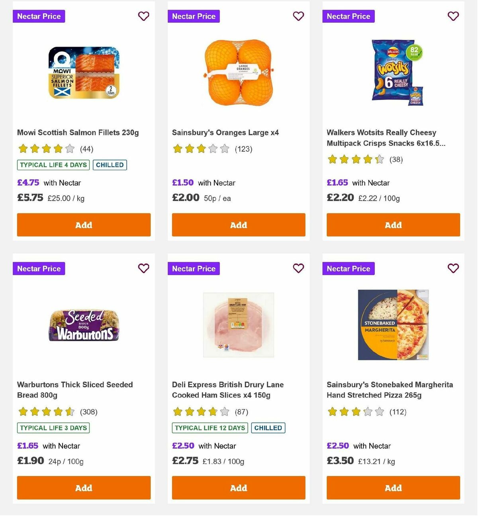478x516 pixels.
Task: Click the oranges product image
Action: 238,74
